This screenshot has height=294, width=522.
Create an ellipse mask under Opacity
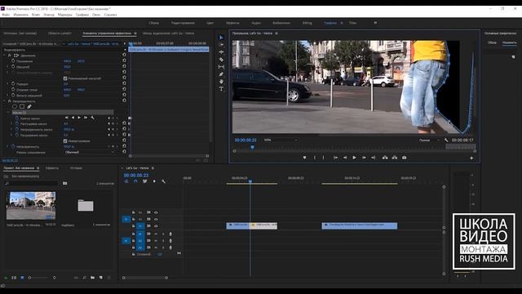tap(15, 107)
